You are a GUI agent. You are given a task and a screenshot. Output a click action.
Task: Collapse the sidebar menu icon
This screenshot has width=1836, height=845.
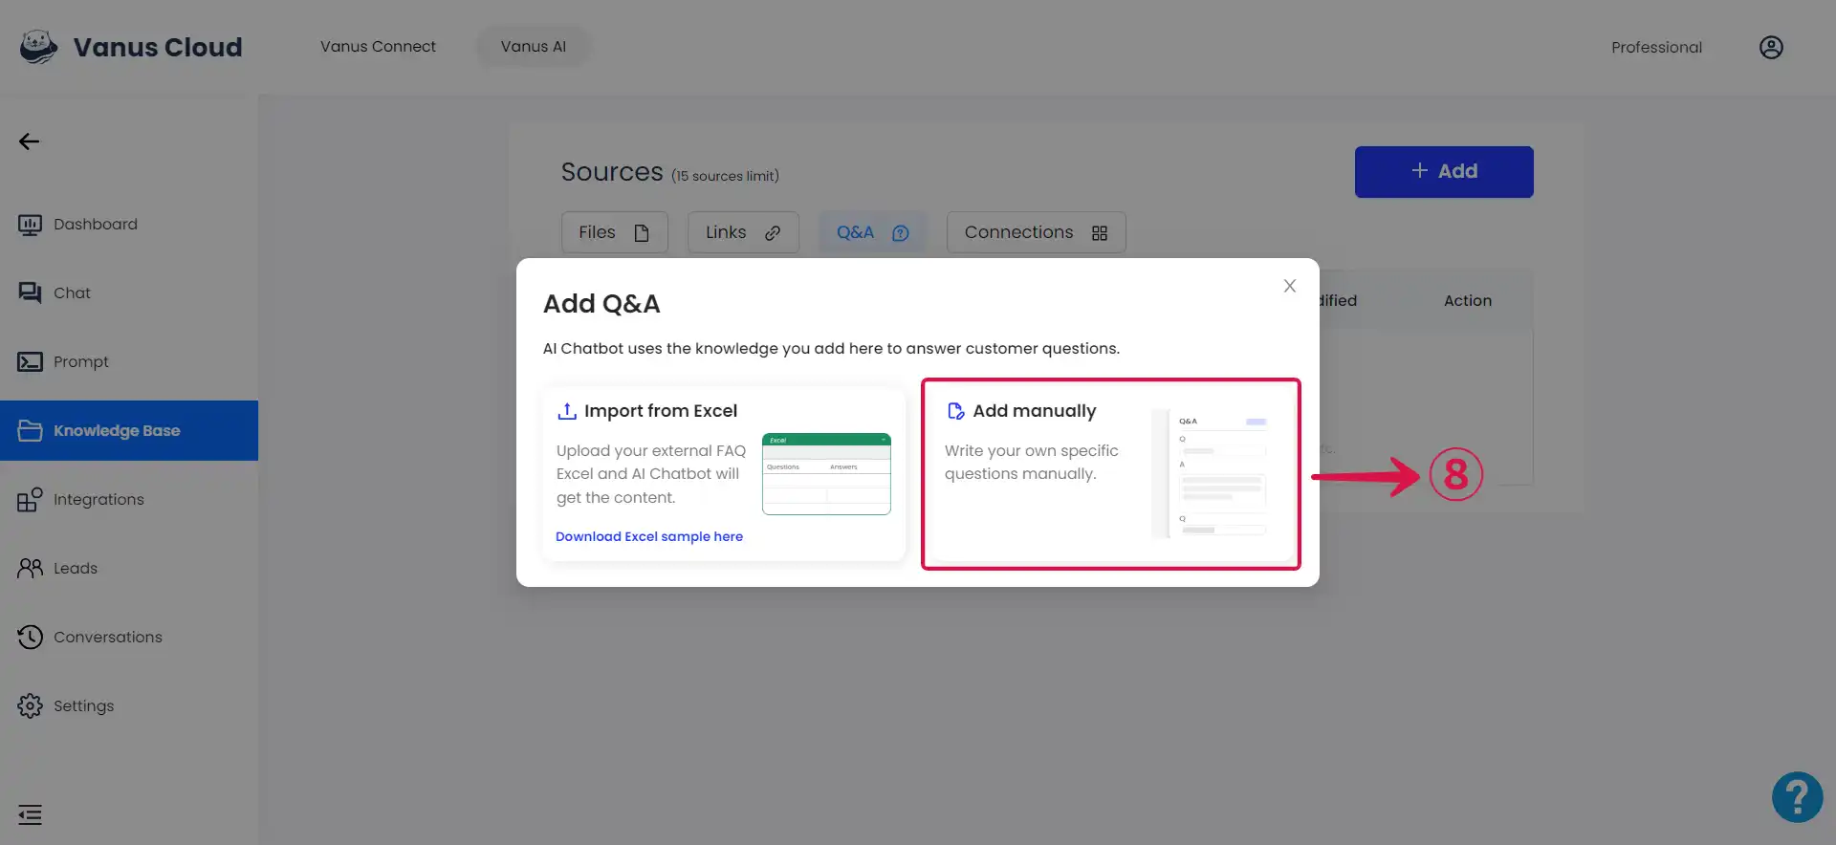pos(30,814)
